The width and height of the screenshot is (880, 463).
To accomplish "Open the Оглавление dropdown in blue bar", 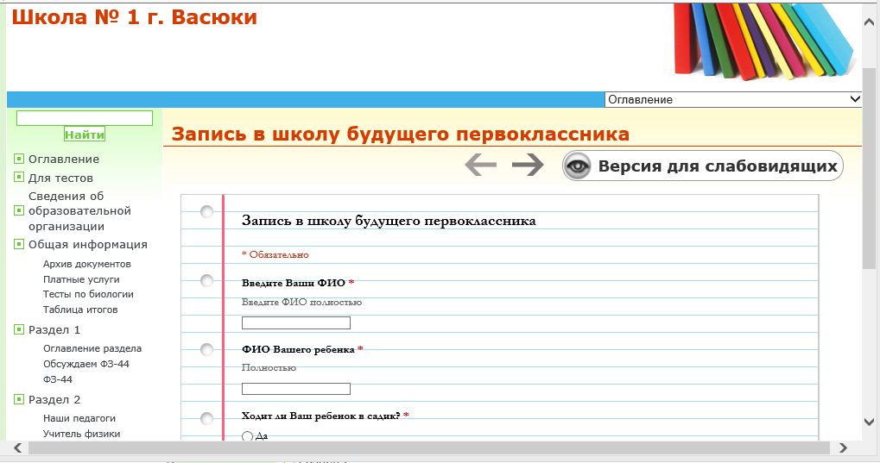I will 733,99.
